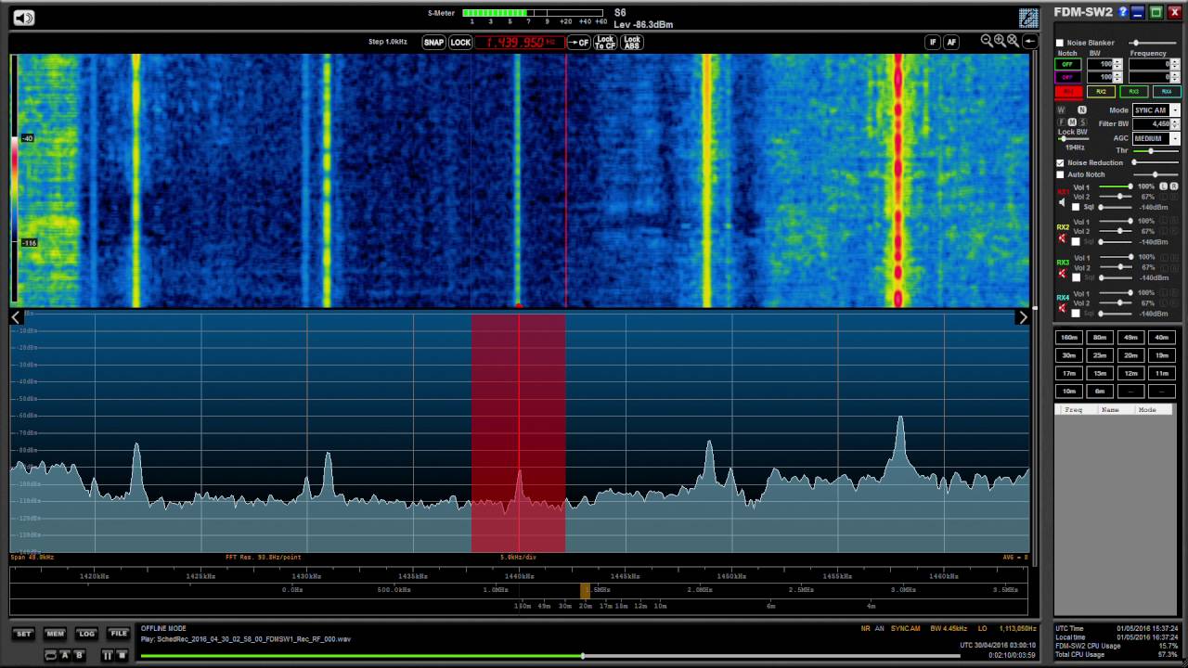Pan spectrum left with left arrow
This screenshot has height=668, width=1188.
(16, 317)
